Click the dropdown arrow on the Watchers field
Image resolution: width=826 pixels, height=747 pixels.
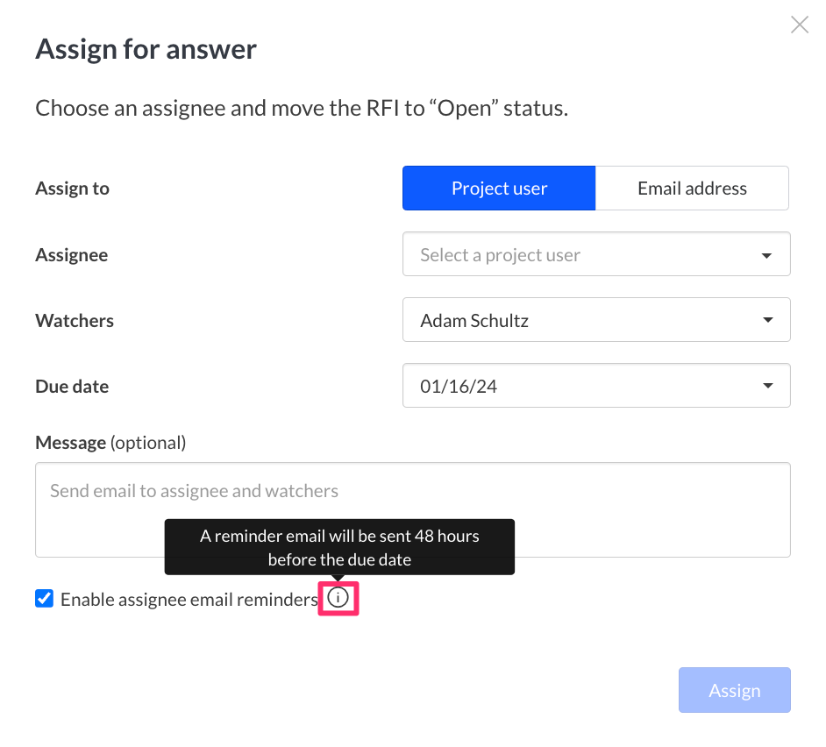tap(767, 319)
